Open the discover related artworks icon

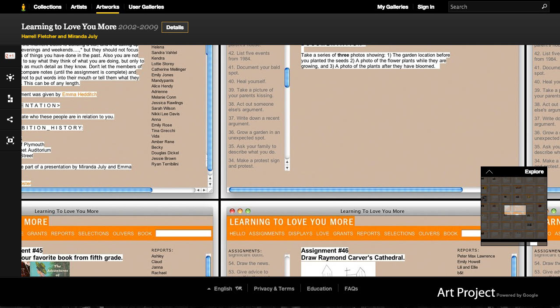tap(10, 77)
